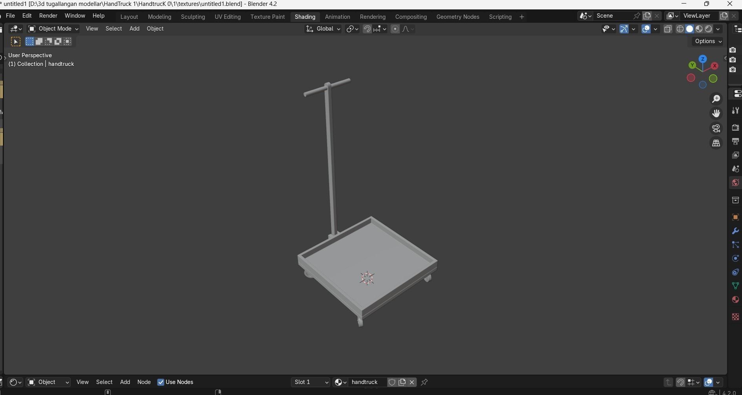Toggle Show Gizmo button
The width and height of the screenshot is (742, 395).
[624, 29]
